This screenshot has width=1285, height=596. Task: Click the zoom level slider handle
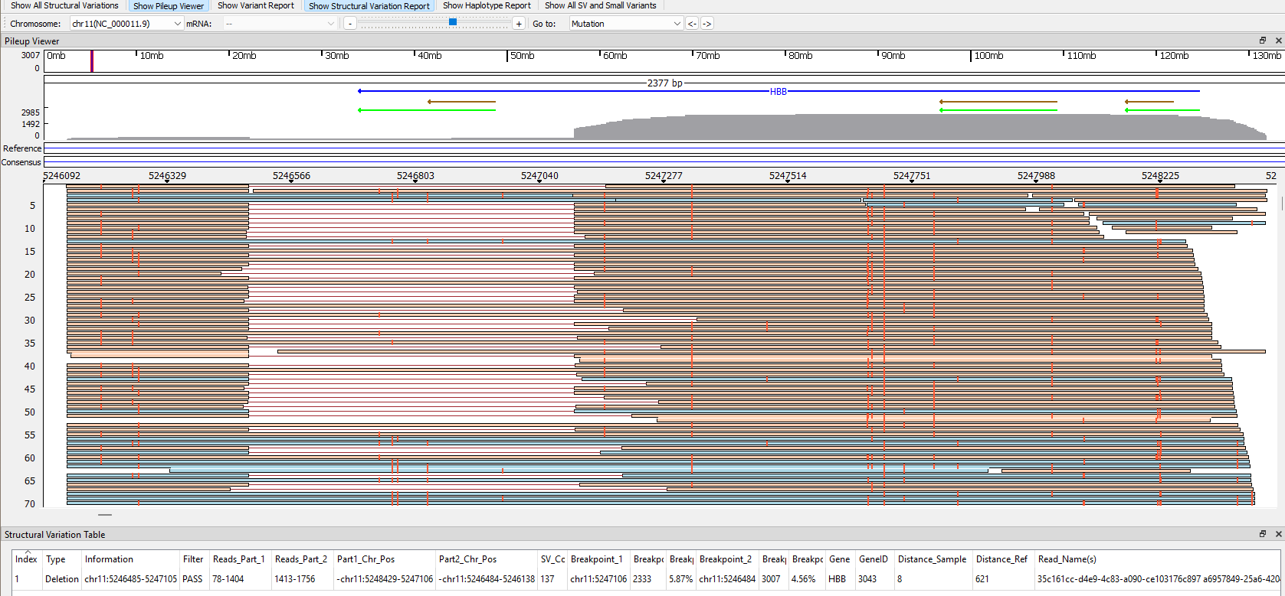453,22
